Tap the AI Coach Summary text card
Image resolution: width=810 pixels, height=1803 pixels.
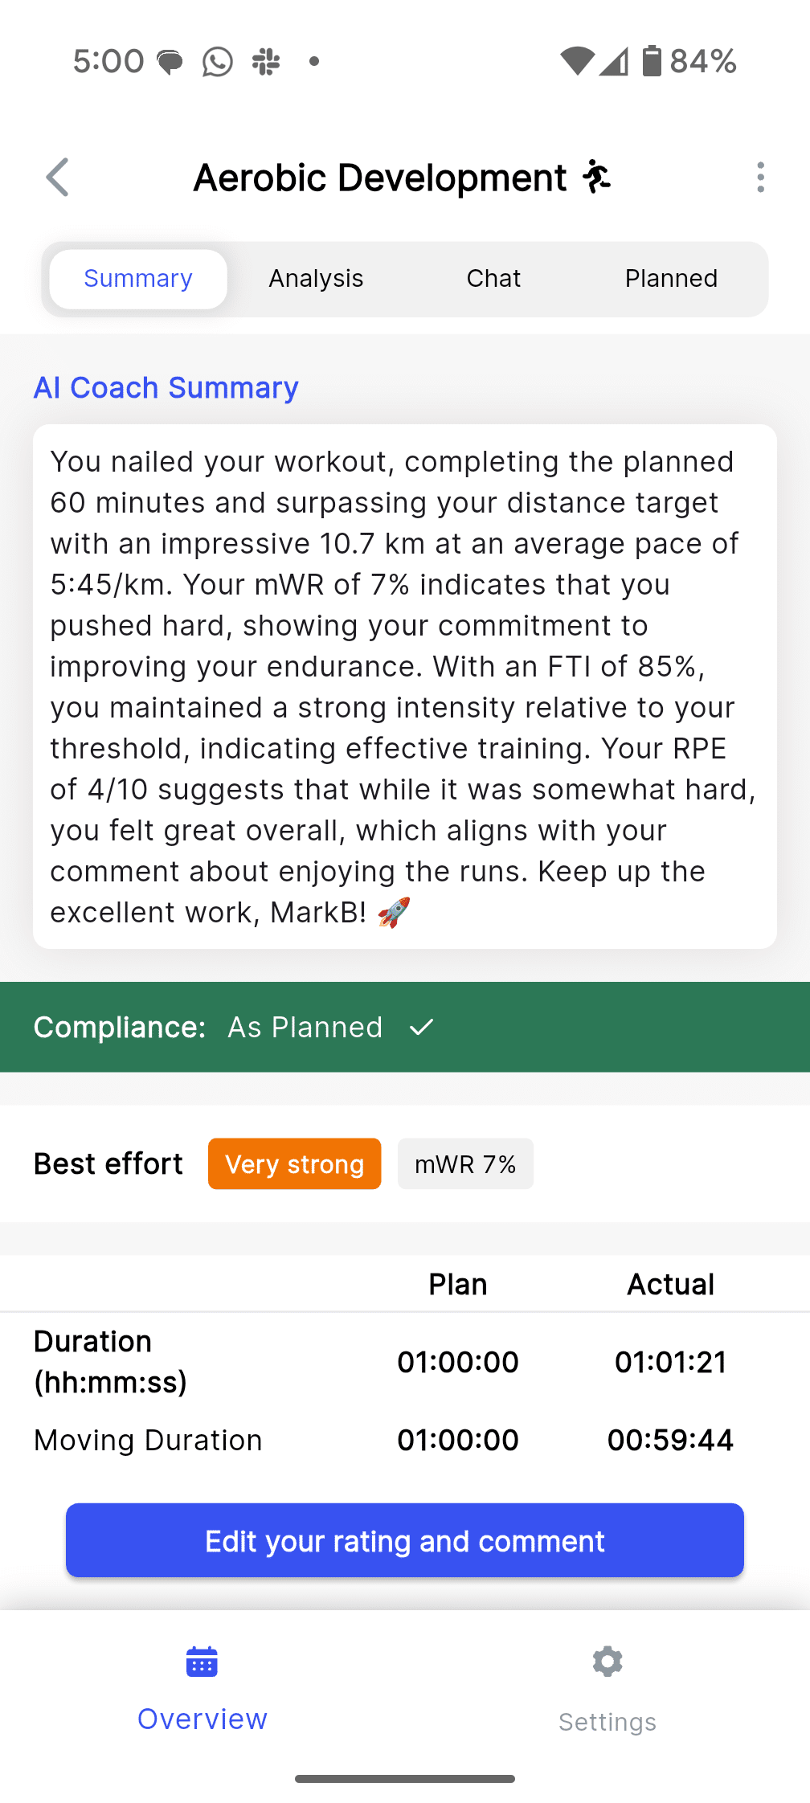point(405,686)
